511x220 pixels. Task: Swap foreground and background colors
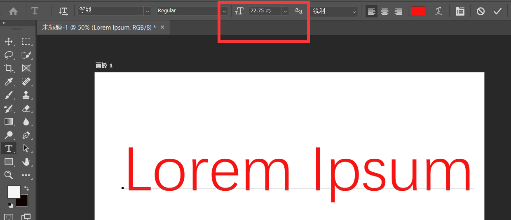(26, 188)
